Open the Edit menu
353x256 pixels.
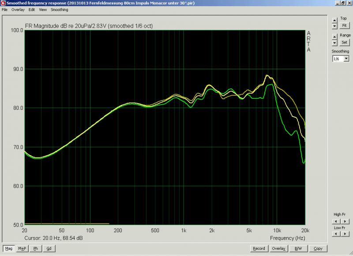(32, 10)
